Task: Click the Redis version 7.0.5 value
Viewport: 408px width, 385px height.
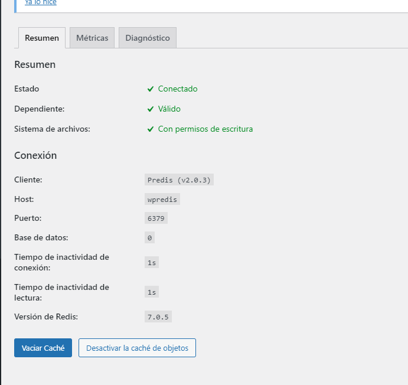Action: 158,317
